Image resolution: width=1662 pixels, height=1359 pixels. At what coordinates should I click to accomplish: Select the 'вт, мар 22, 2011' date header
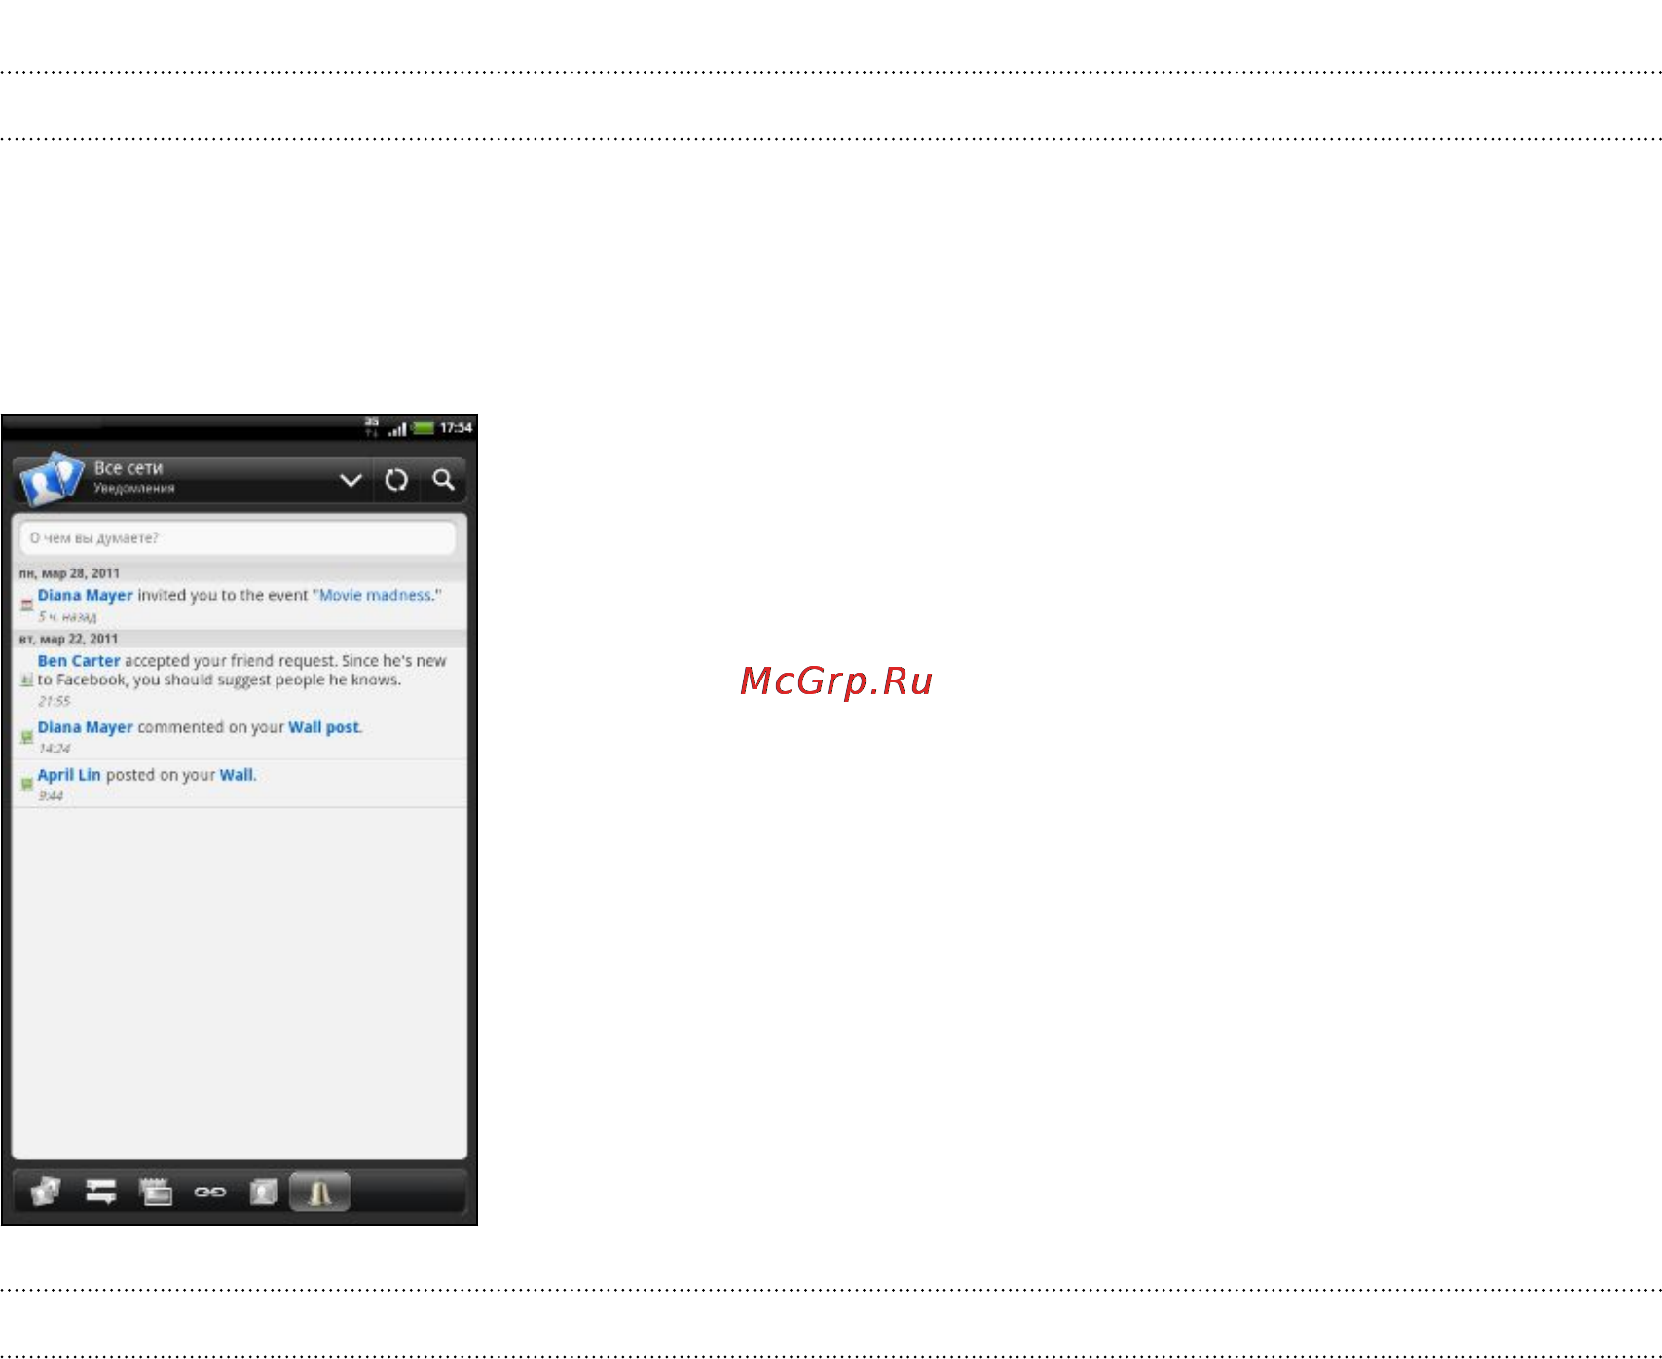click(68, 639)
